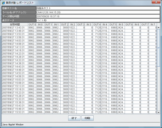Click the 終了 (Exit) button
Screen dimensions: 162x128
[74, 118]
